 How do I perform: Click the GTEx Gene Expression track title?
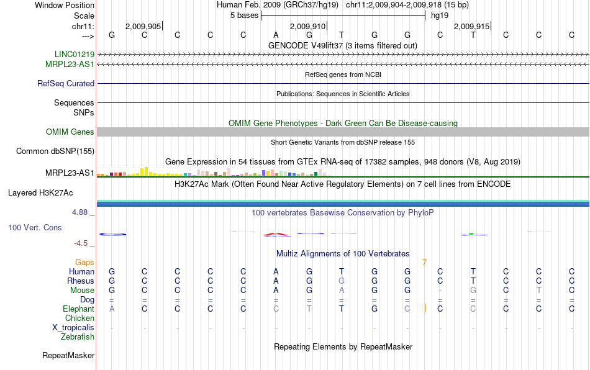pyautogui.click(x=343, y=161)
